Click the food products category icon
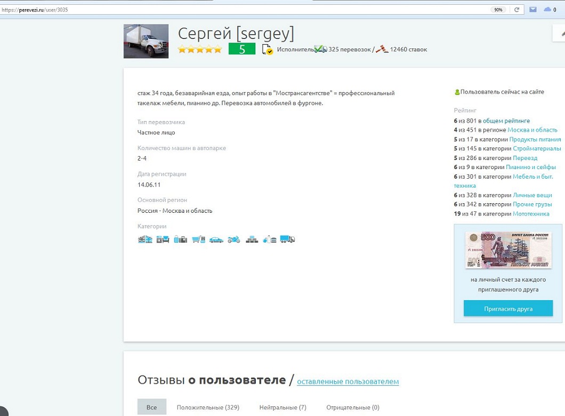565x416 pixels. click(270, 239)
